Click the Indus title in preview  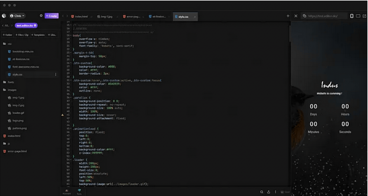click(330, 85)
